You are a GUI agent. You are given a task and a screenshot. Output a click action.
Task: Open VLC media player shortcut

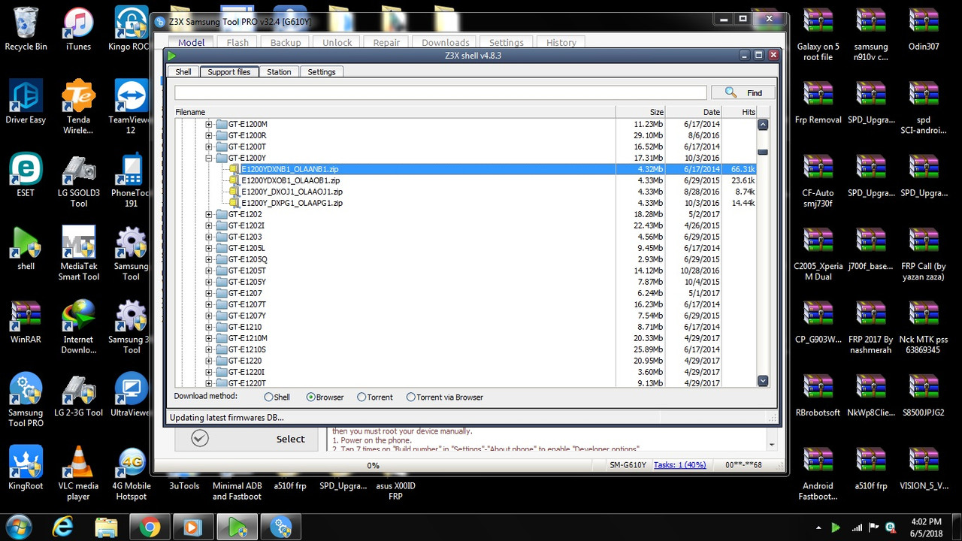click(x=78, y=473)
